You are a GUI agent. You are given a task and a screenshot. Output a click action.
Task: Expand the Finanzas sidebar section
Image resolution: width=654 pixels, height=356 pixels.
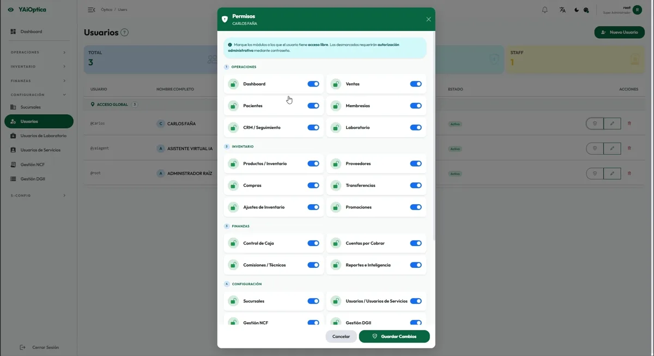(38, 81)
